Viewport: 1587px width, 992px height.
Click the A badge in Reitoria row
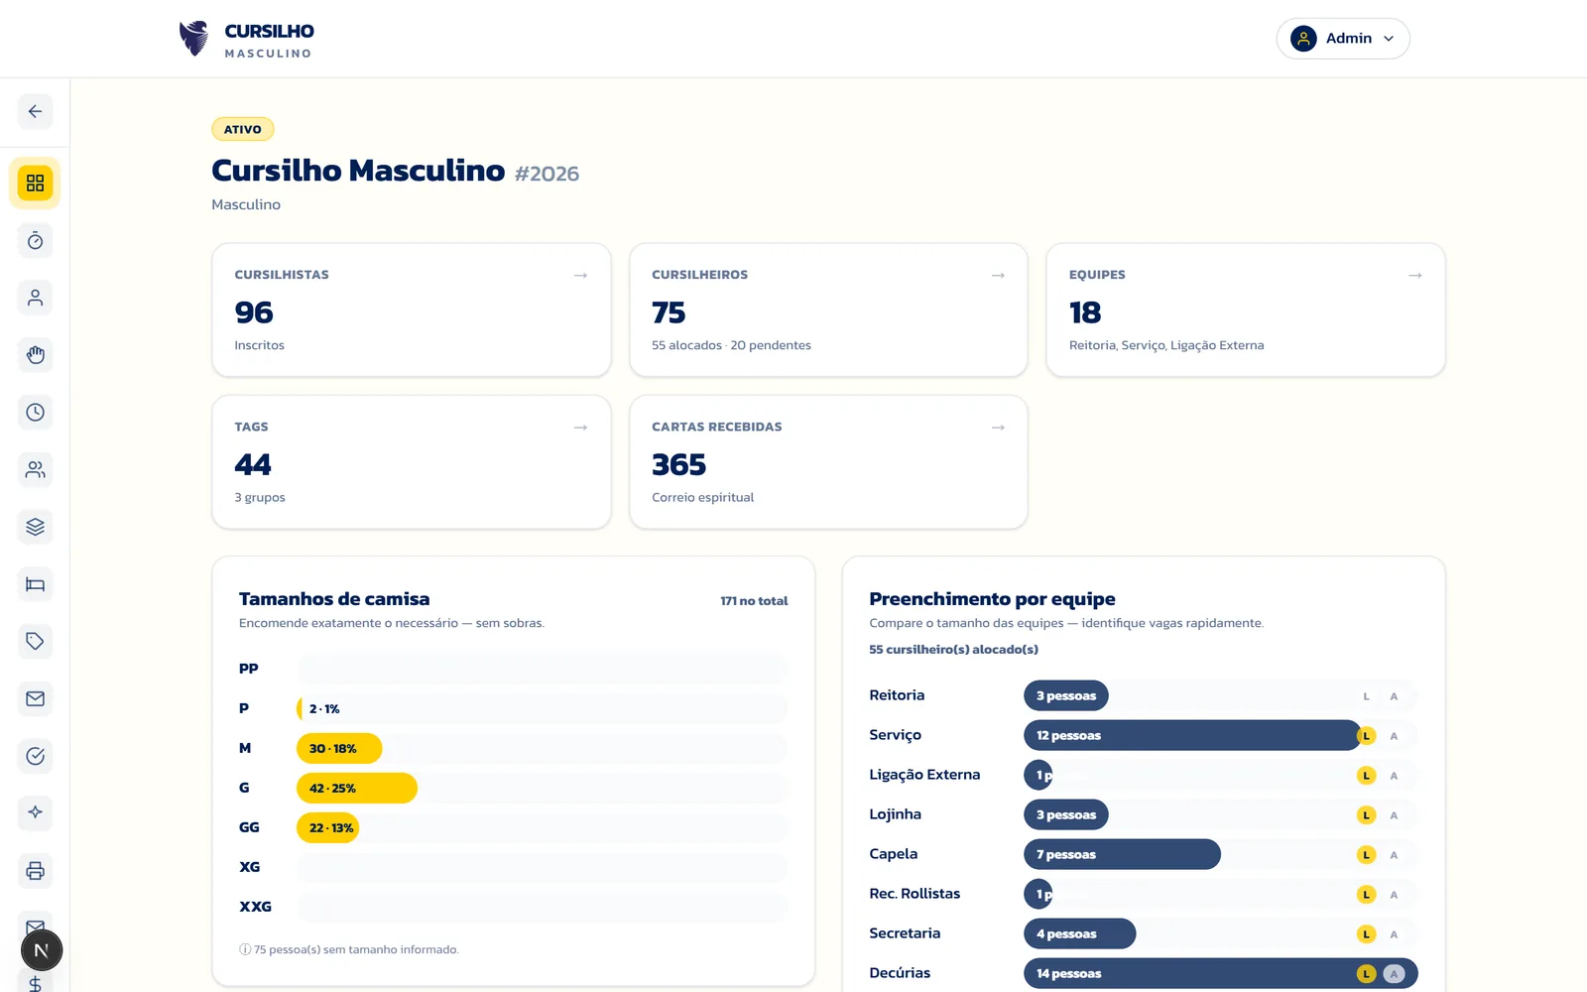(1394, 696)
